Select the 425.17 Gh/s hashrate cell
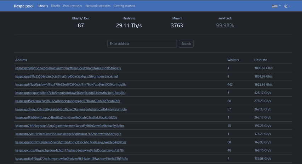This screenshot has height=164, width=302. tap(262, 93)
